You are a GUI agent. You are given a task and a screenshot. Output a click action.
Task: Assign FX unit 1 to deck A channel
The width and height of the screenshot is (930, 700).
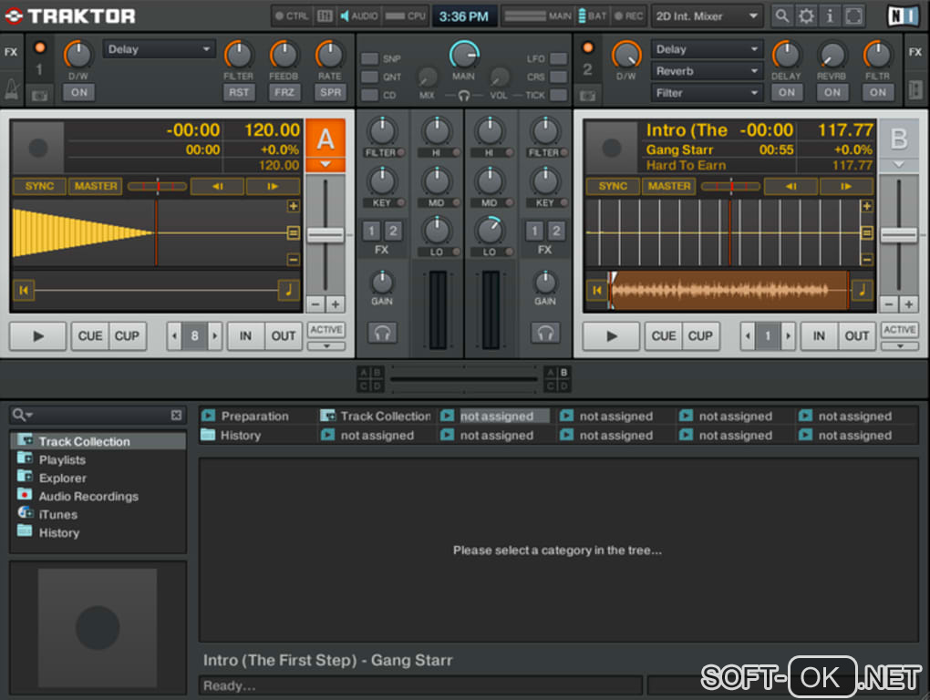click(371, 231)
